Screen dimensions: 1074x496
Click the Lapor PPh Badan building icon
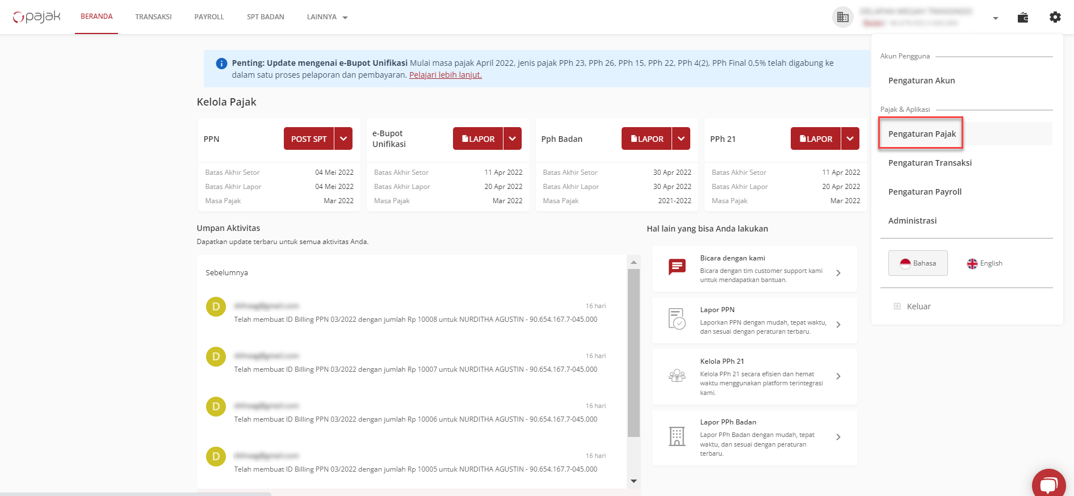point(677,436)
